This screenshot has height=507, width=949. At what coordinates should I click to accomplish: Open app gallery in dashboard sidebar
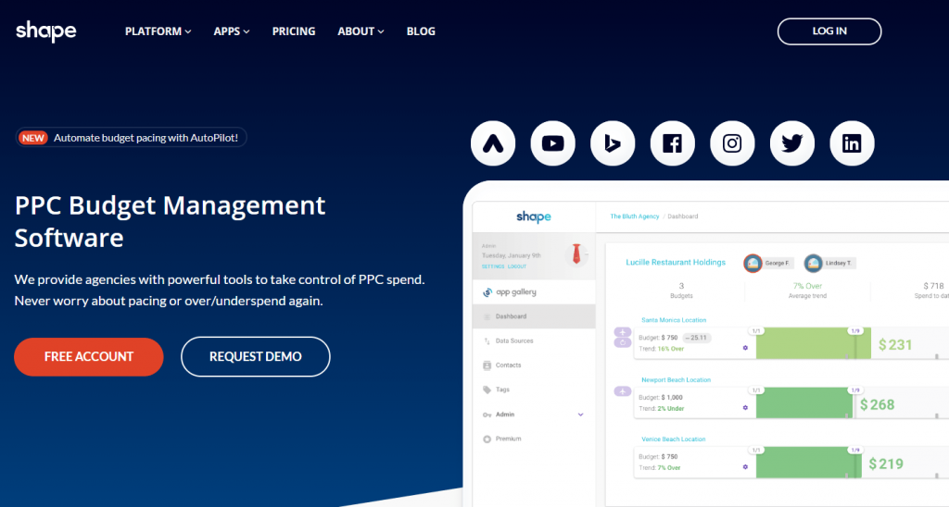tap(533, 291)
